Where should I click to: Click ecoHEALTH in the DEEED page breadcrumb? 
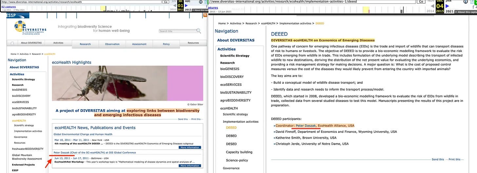click(269, 24)
